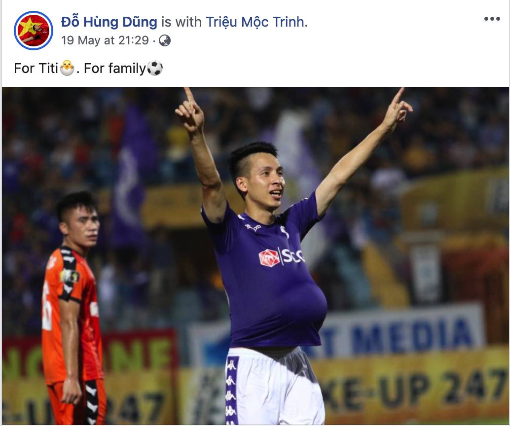Open Đỗ Hùng Dũng's profile avatar
Image resolution: width=510 pixels, height=426 pixels.
(33, 31)
